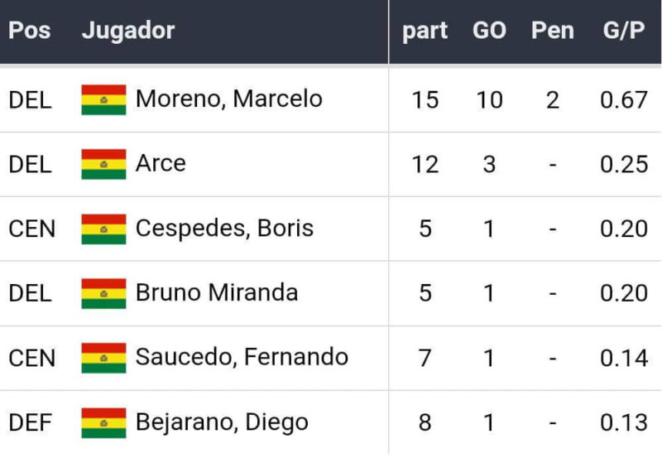The width and height of the screenshot is (662, 458).
Task: Open player Arce
Action: point(161,164)
